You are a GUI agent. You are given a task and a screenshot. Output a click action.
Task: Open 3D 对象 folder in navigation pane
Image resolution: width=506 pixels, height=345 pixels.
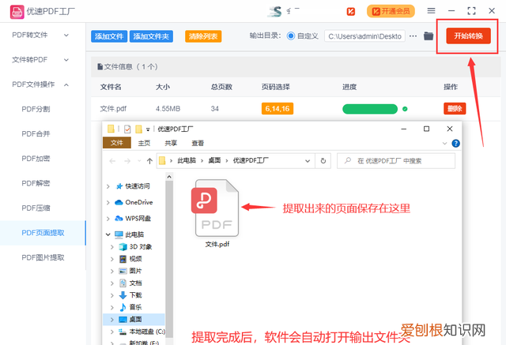141,247
